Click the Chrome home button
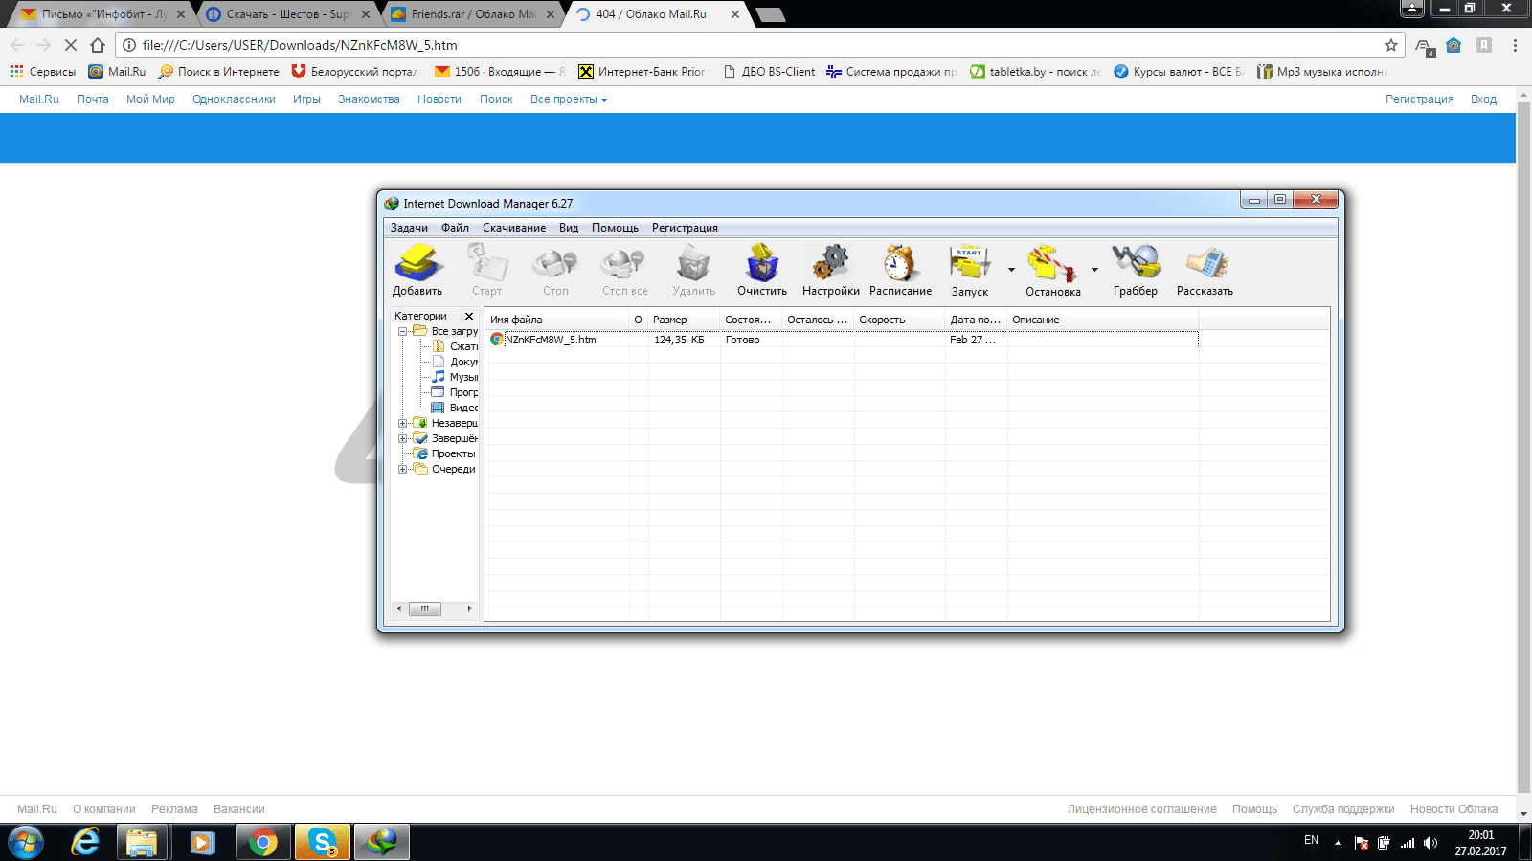 click(x=98, y=45)
